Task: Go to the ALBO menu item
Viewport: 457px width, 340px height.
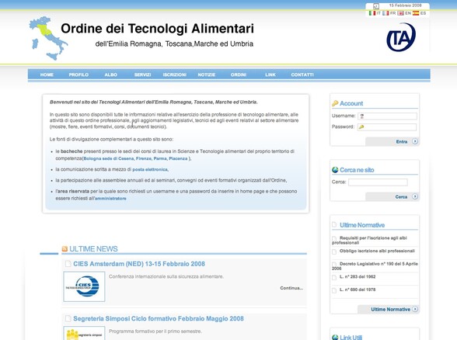Action: (x=110, y=75)
